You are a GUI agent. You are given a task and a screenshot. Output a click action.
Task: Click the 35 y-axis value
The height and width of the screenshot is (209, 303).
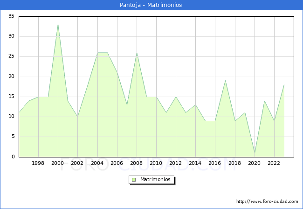(11, 16)
